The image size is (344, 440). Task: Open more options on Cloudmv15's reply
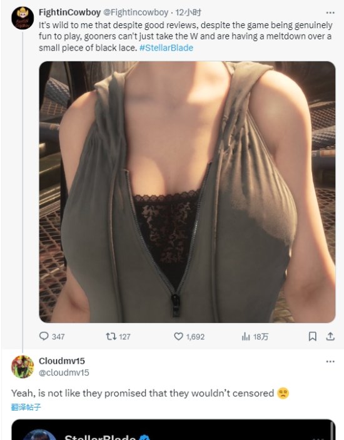tap(330, 361)
